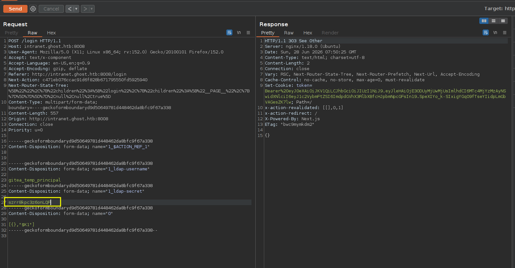Switch Response view to Raw tab

[289, 33]
